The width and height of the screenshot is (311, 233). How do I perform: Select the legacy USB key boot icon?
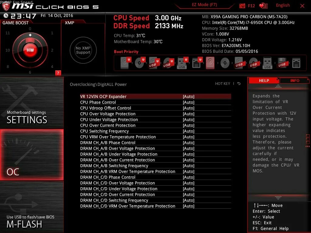[267, 63]
